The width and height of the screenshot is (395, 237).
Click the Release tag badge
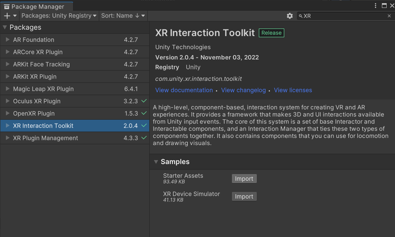[271, 33]
